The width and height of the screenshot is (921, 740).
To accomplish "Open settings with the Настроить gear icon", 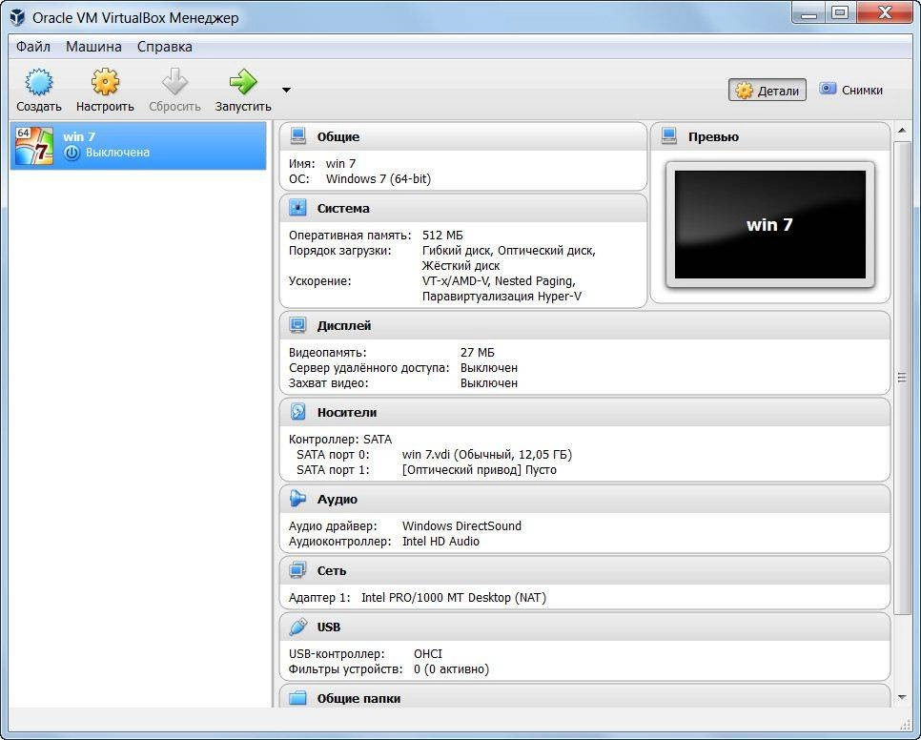I will (x=105, y=82).
